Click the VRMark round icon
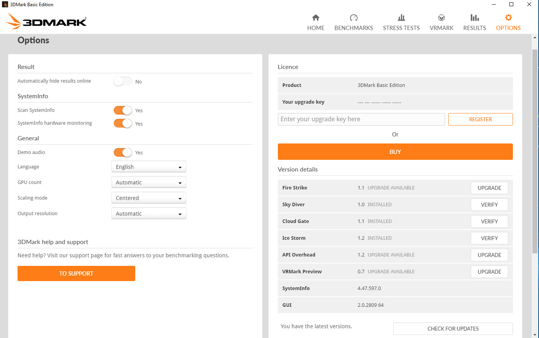 (442, 18)
